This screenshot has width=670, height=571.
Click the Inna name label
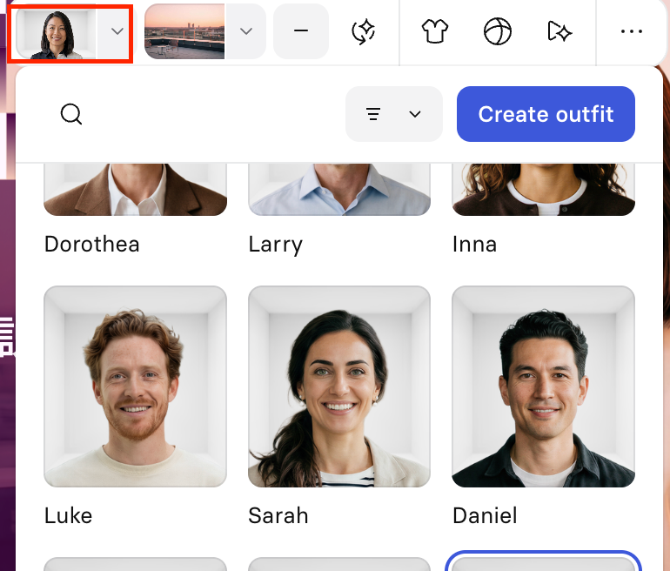(x=474, y=245)
